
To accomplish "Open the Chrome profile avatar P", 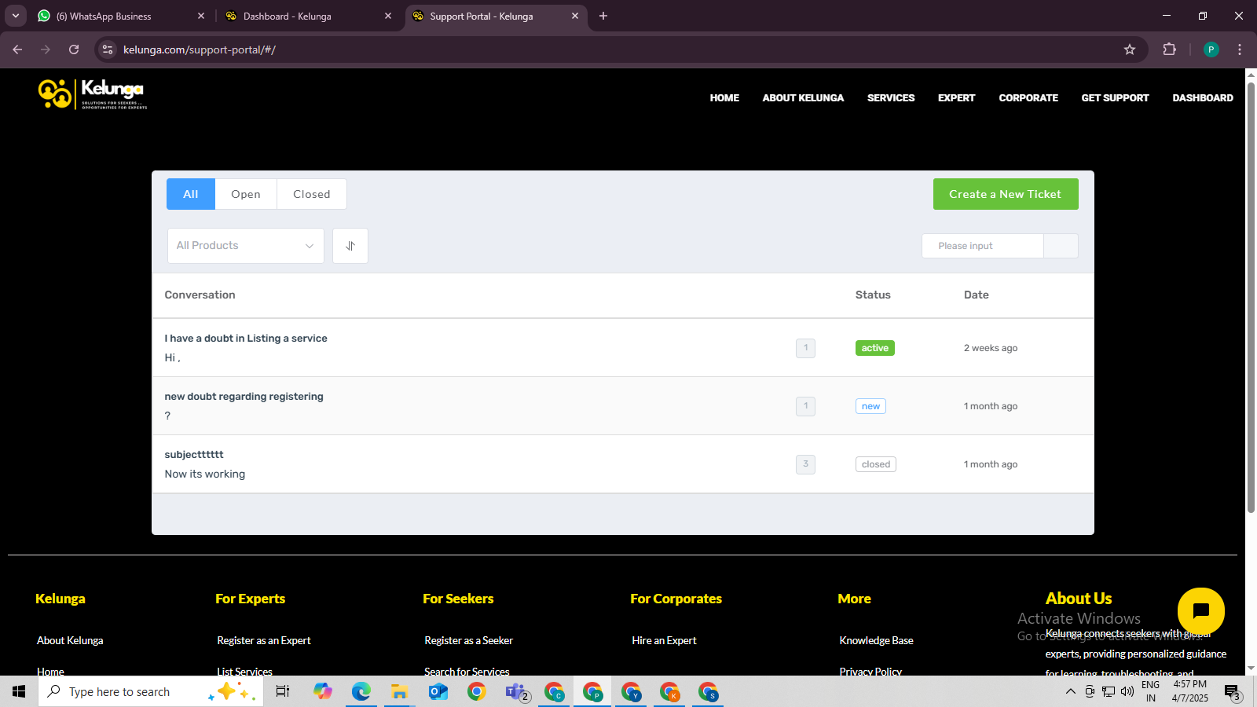I will pos(1211,49).
